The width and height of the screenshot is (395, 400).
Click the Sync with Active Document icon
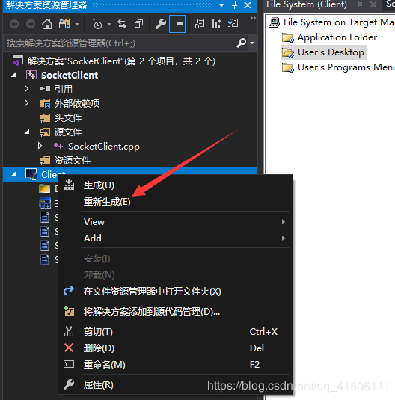click(122, 24)
